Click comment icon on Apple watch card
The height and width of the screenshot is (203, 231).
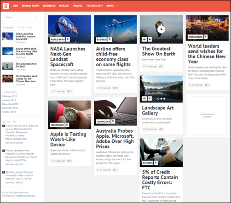[x=69, y=161]
